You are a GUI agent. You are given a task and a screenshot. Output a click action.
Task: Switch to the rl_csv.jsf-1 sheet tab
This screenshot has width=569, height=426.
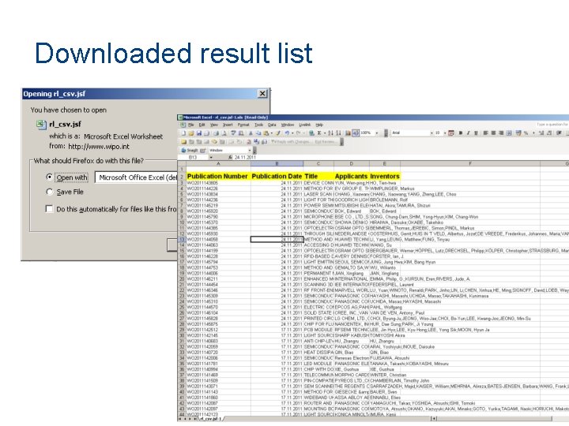pyautogui.click(x=210, y=419)
